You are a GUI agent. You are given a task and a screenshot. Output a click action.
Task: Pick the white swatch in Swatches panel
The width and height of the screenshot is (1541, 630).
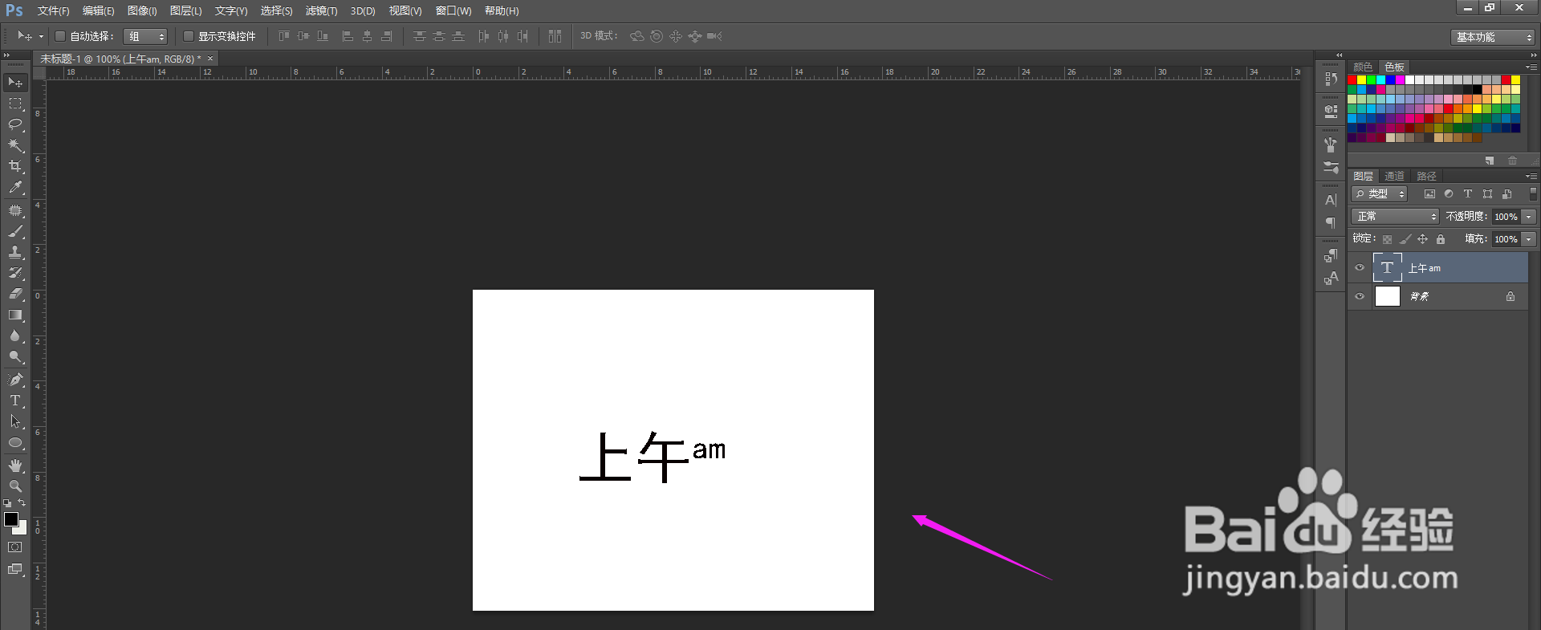pos(1410,80)
